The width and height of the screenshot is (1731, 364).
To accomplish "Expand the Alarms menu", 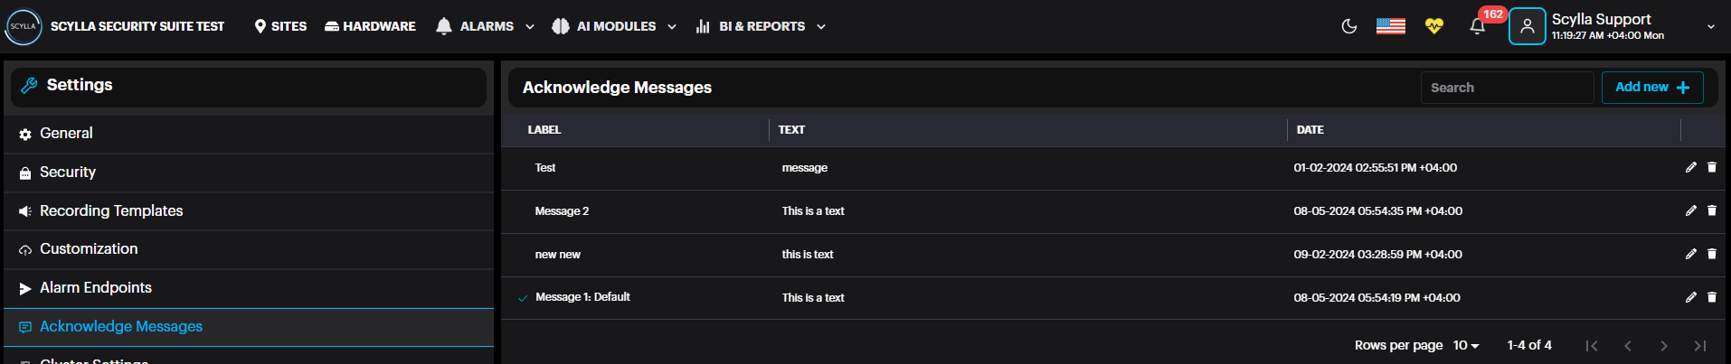I will pyautogui.click(x=486, y=26).
